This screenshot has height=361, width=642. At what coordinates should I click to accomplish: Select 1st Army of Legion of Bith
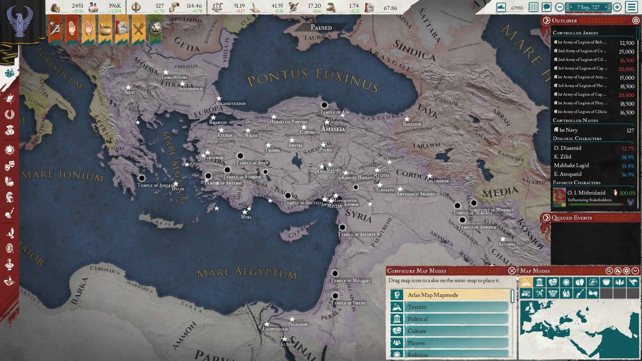point(593,42)
